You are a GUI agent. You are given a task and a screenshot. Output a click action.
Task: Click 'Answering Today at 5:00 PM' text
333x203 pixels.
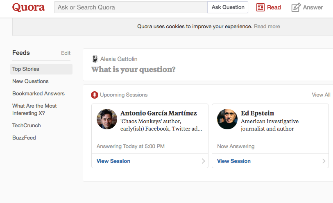pyautogui.click(x=131, y=147)
